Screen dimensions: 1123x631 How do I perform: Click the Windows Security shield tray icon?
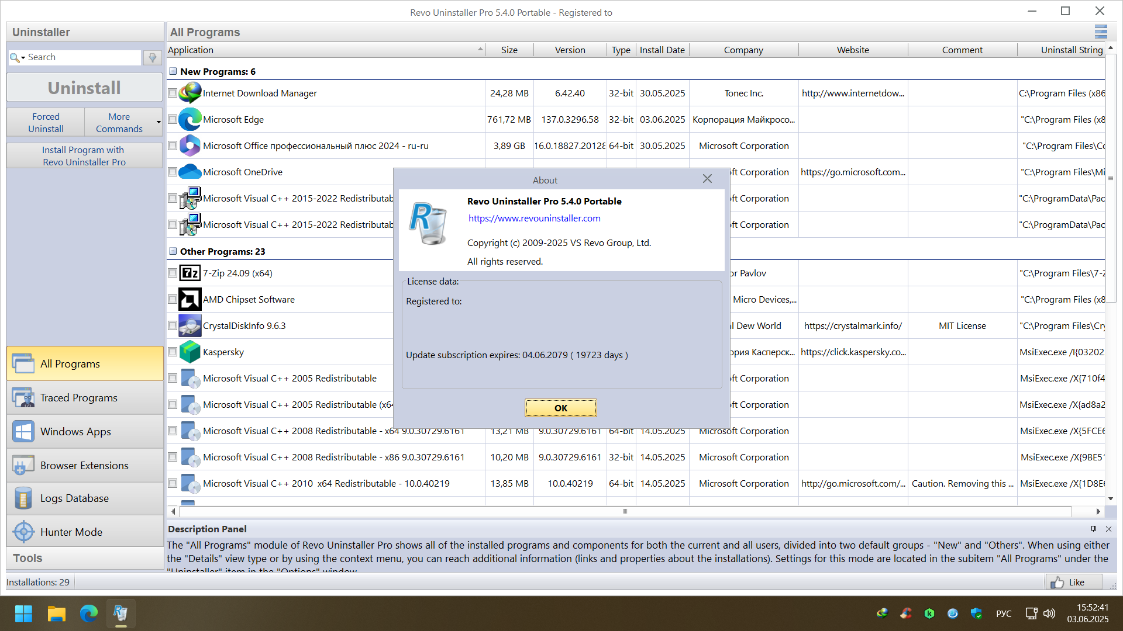976,613
